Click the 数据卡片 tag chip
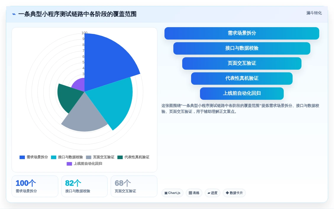Viewport: 334px width, 209px height. [x=234, y=193]
